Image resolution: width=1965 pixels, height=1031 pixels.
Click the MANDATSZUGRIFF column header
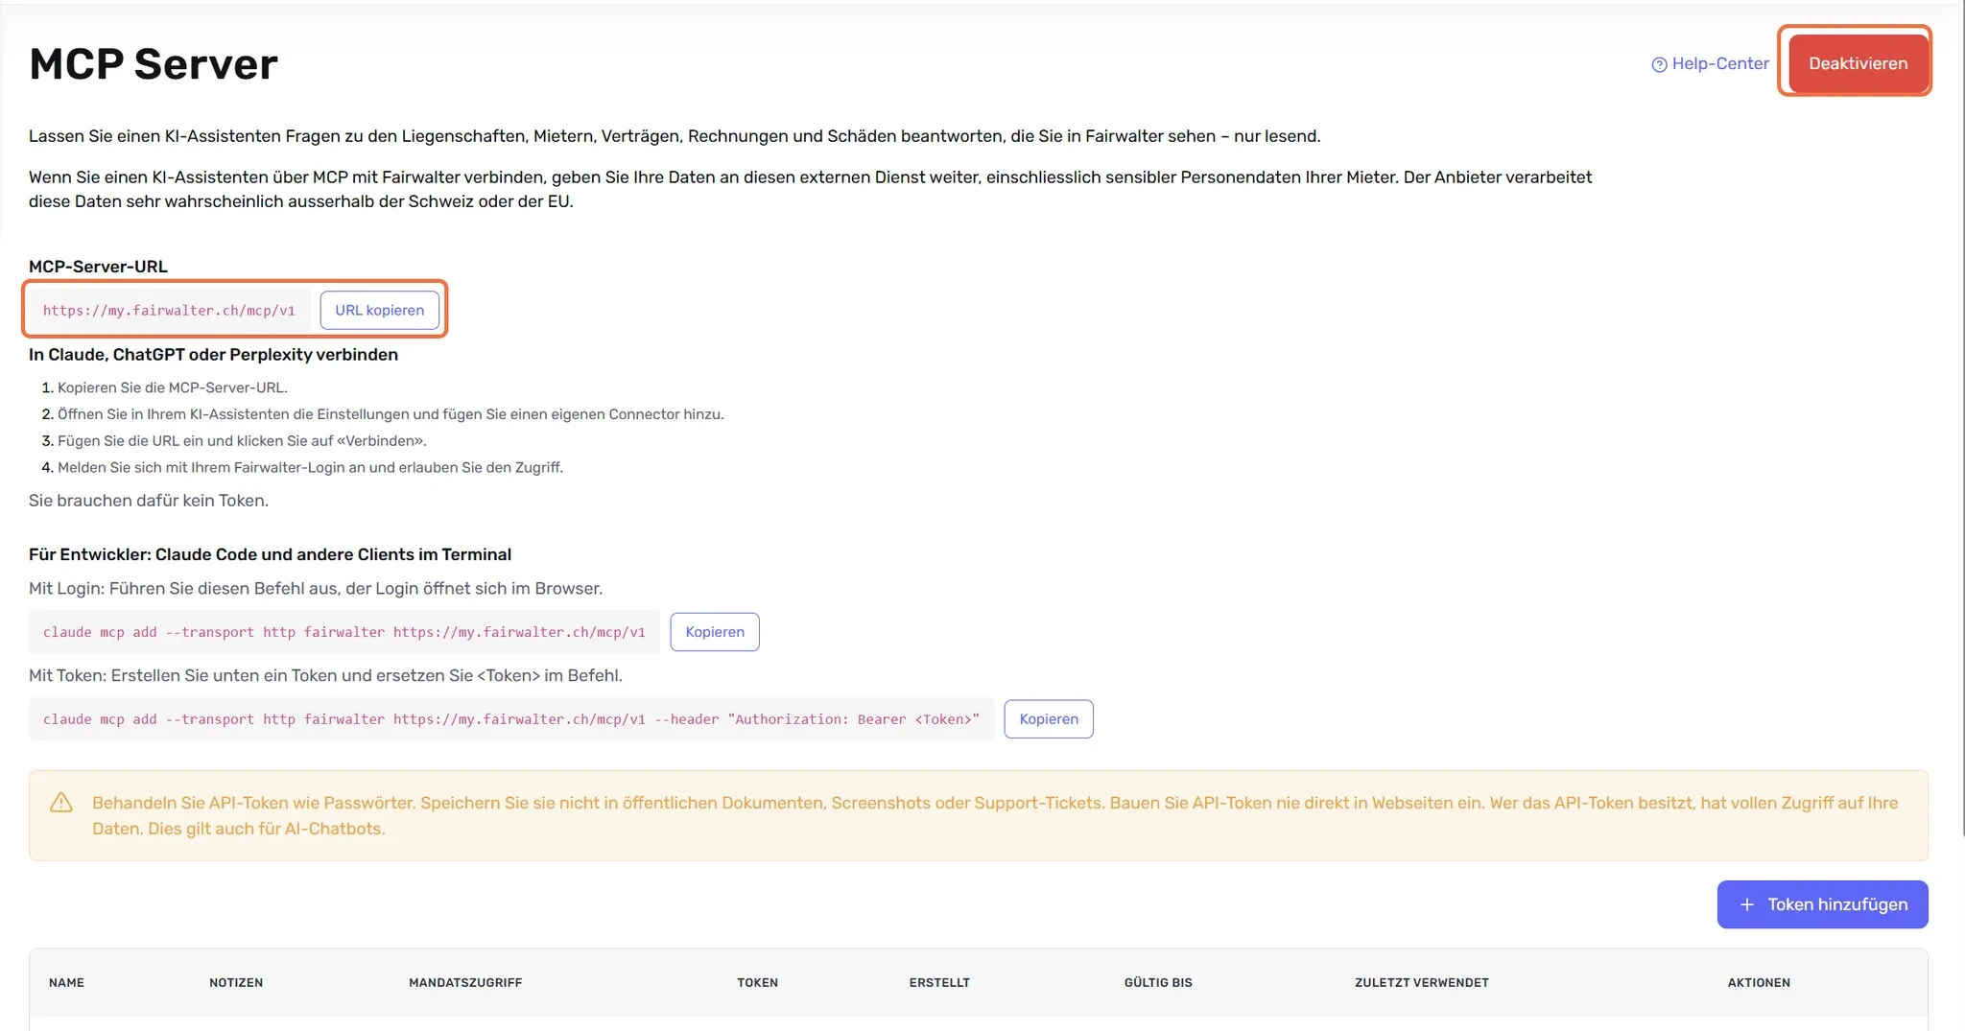465,982
